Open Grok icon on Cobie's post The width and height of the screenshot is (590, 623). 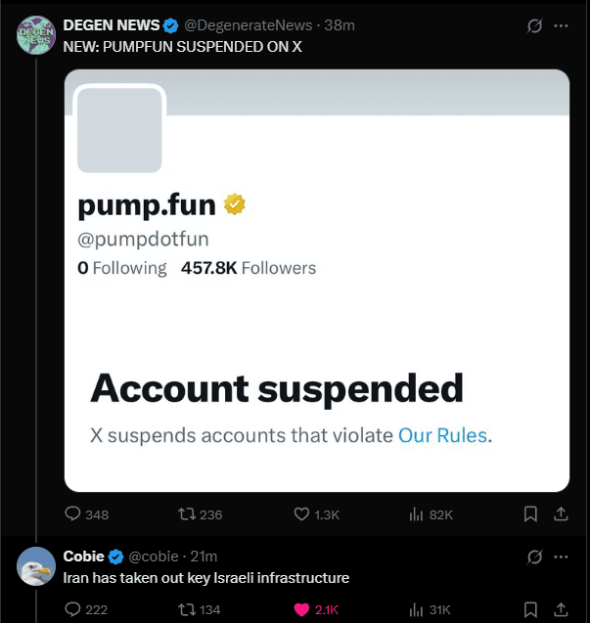(534, 556)
